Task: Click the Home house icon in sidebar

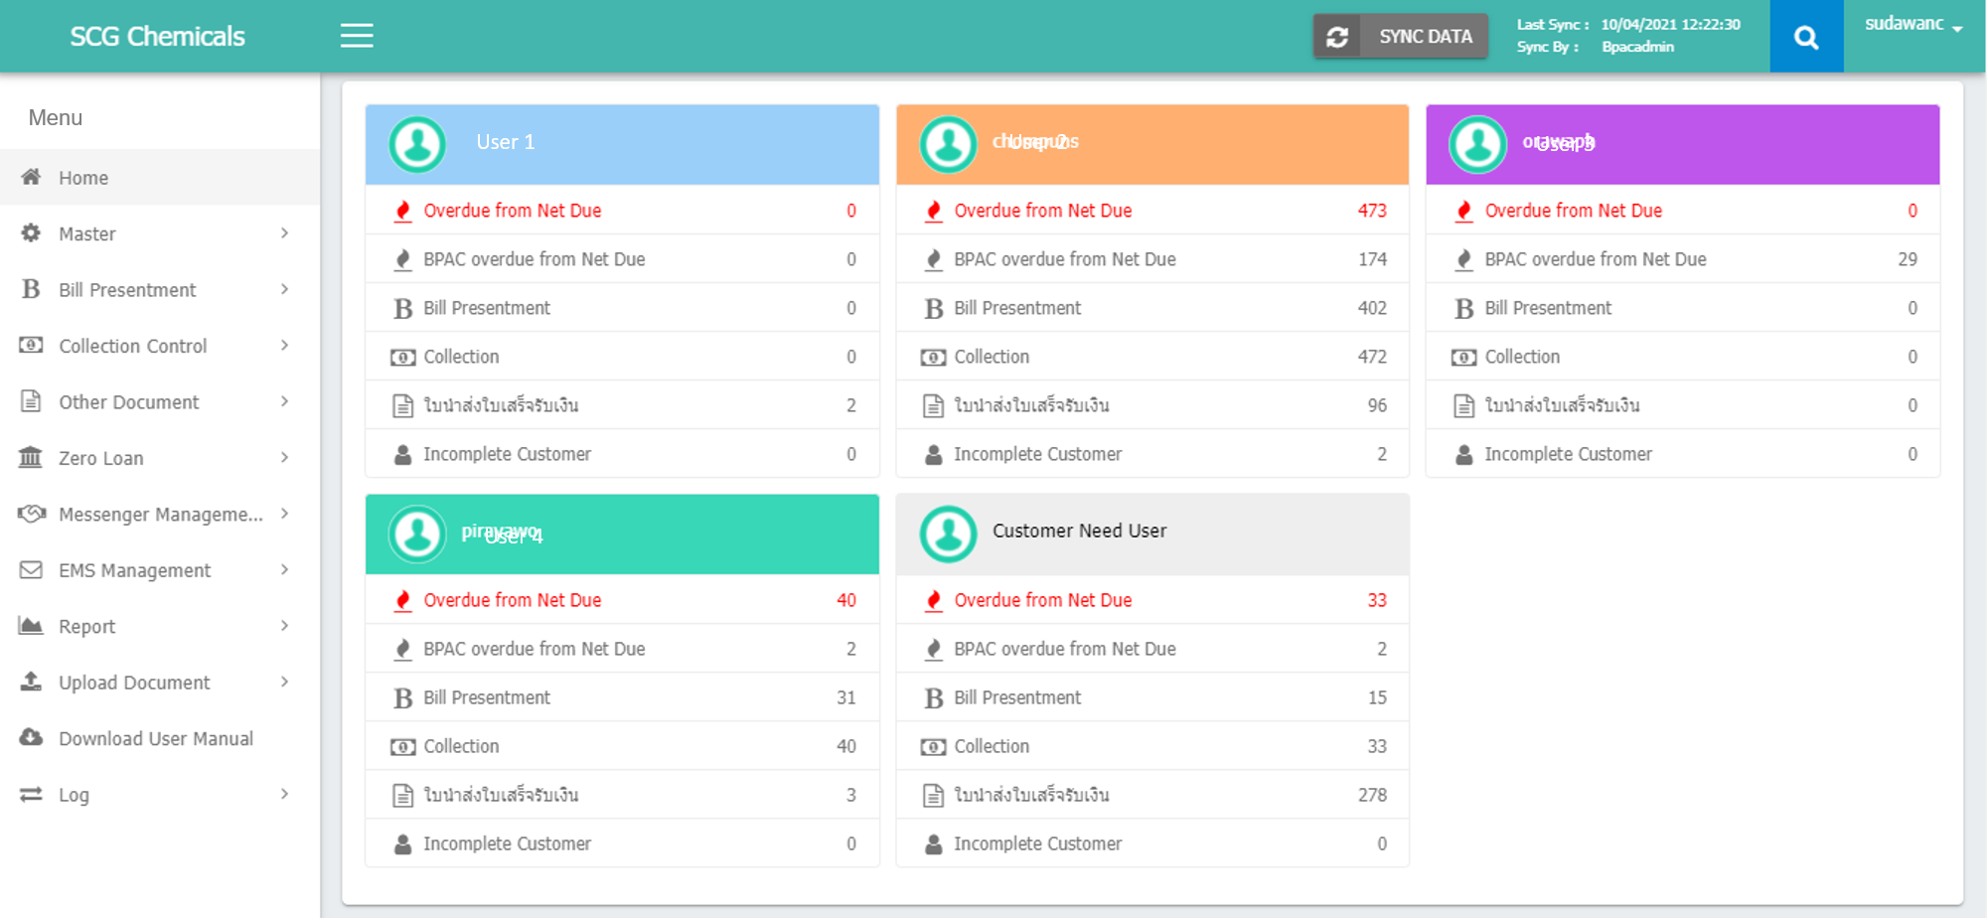Action: 32,177
